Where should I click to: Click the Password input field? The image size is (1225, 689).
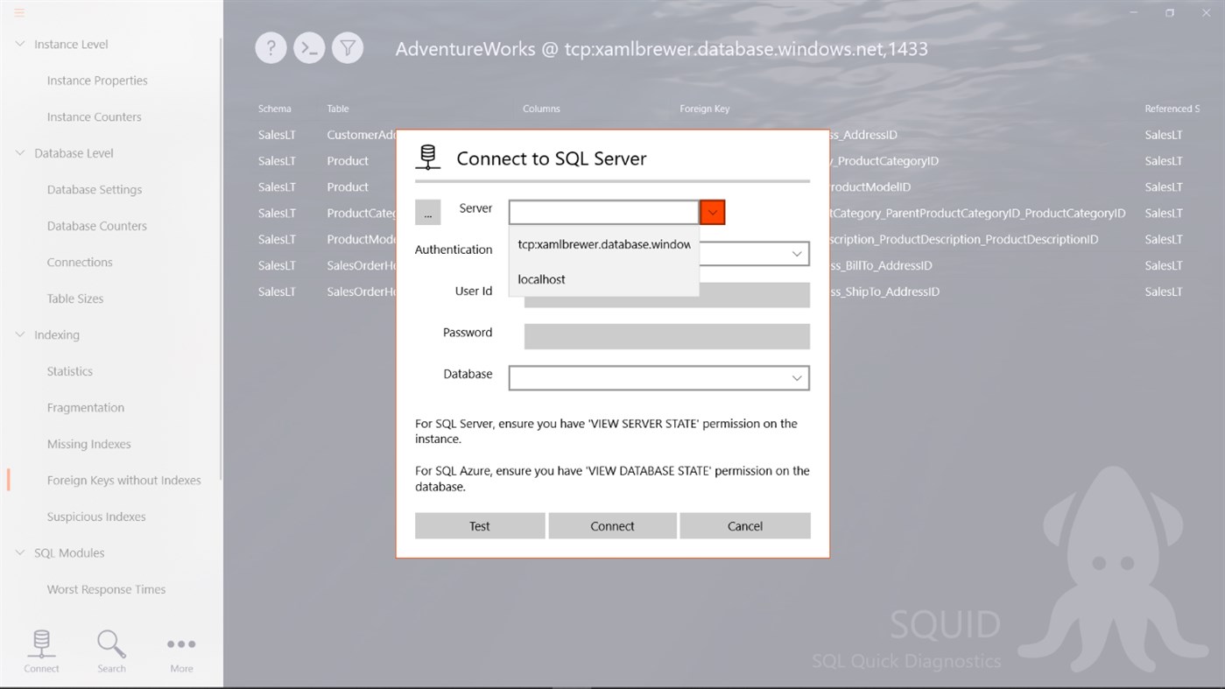click(x=667, y=336)
